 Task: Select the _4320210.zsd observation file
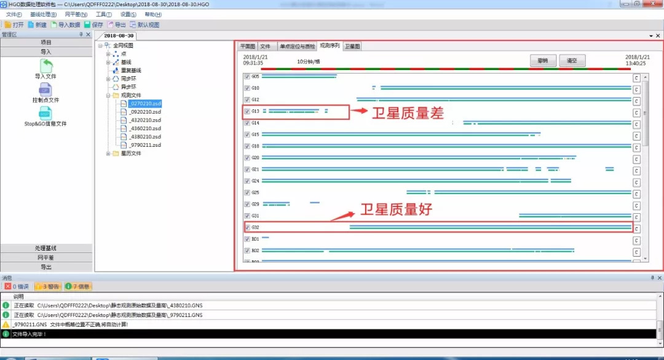[145, 120]
